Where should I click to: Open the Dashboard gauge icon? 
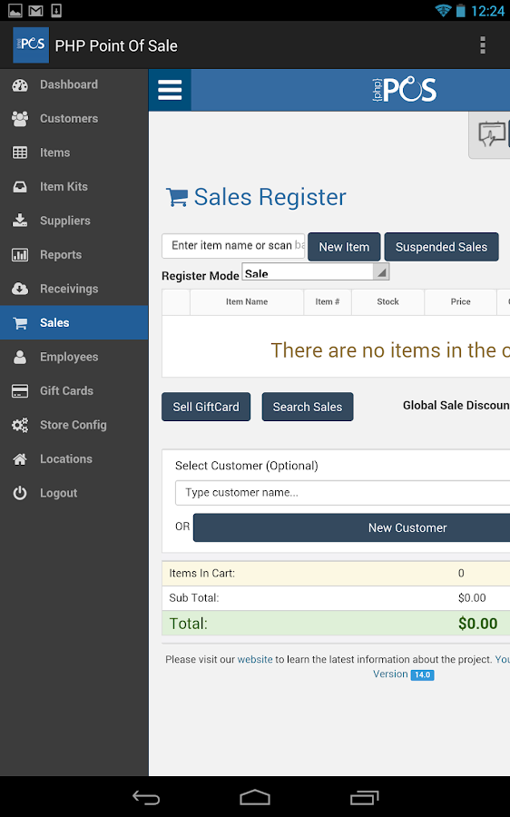point(20,85)
